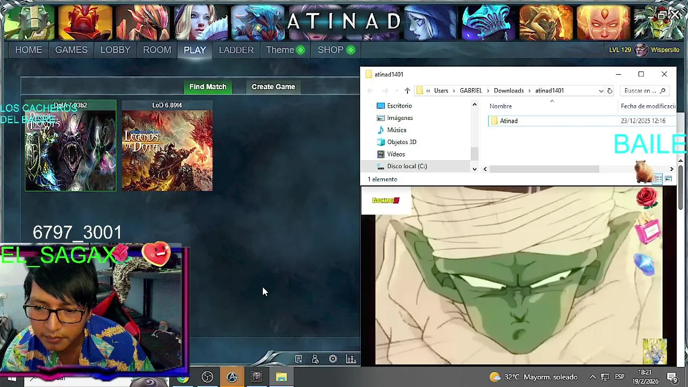Click the ESP language indicator
688x387 pixels.
(x=619, y=377)
